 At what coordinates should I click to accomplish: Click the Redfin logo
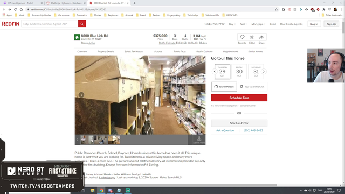11,24
